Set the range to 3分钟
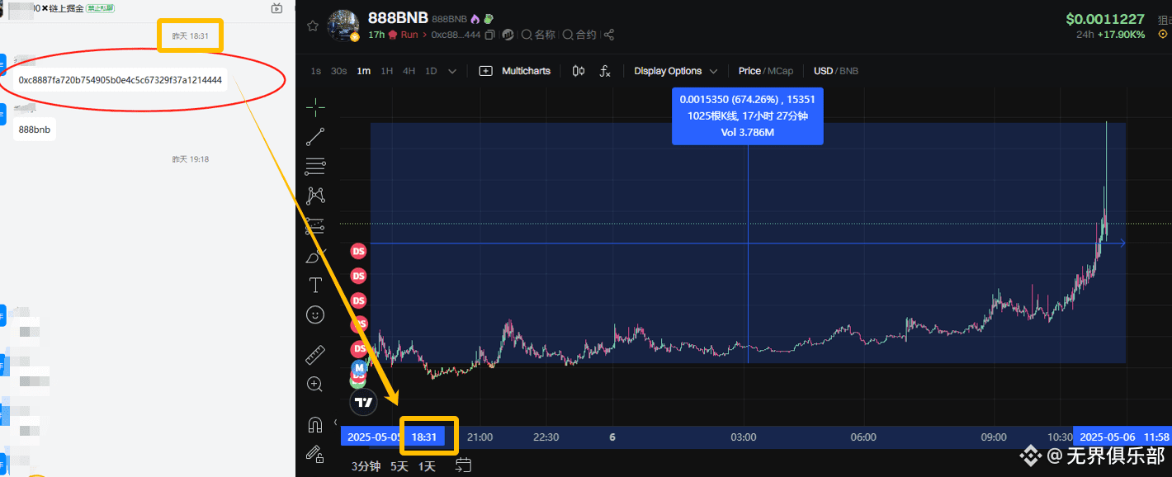Viewport: 1172px width, 477px height. coord(366,466)
